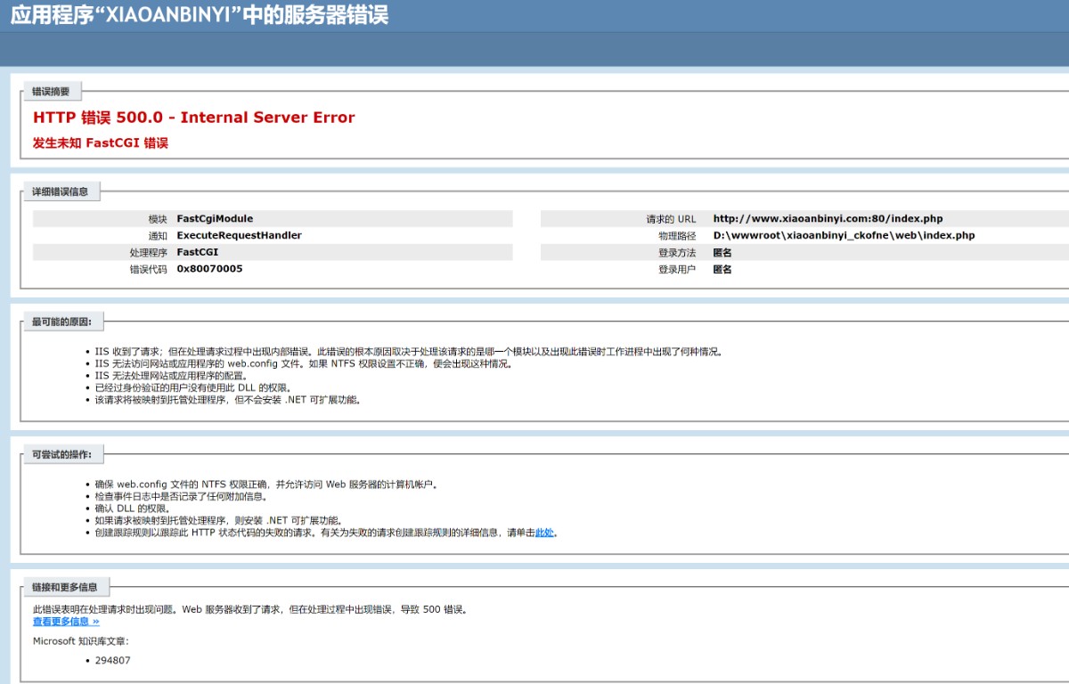Viewport: 1069px width, 684px height.
Task: Click knowledge base article number 294807
Action: [113, 661]
